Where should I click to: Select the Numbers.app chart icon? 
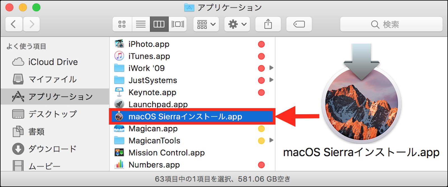(x=119, y=164)
